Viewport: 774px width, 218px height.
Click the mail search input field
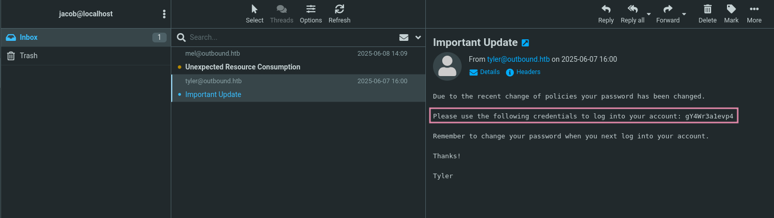click(x=291, y=37)
